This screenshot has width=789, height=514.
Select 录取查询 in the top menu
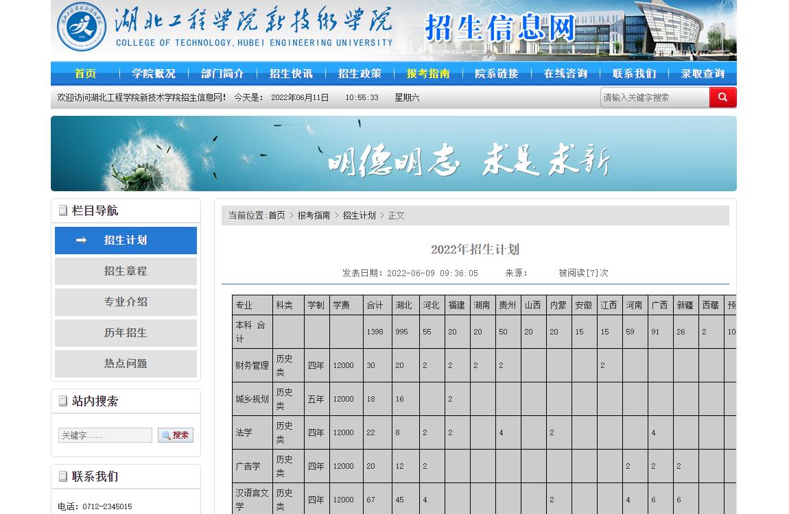pyautogui.click(x=703, y=73)
